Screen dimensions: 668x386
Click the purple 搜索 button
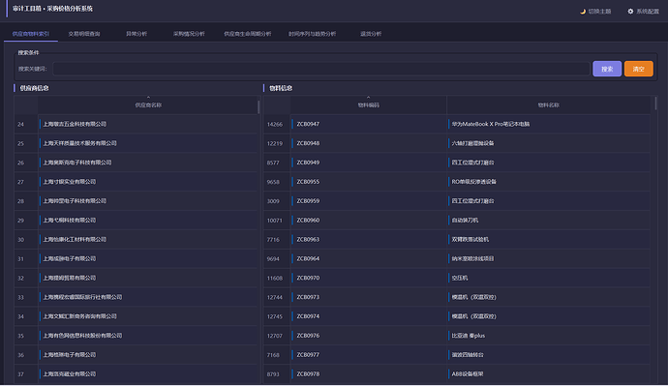tap(607, 69)
